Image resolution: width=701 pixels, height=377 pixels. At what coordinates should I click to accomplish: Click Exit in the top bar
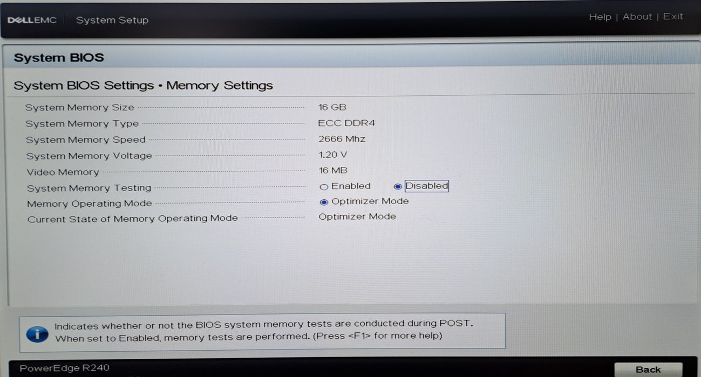pyautogui.click(x=673, y=17)
